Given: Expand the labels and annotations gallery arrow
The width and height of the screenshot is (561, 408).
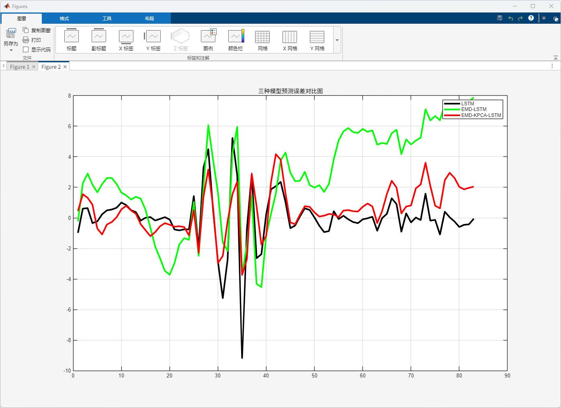Looking at the screenshot, I should [x=337, y=40].
